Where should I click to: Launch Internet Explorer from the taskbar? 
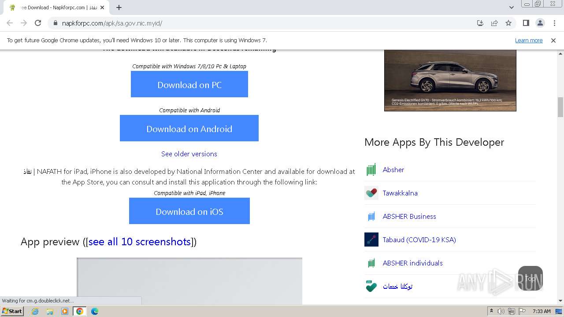coord(35,311)
